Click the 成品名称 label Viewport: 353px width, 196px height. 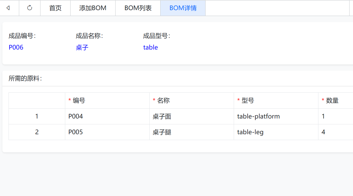click(x=89, y=36)
